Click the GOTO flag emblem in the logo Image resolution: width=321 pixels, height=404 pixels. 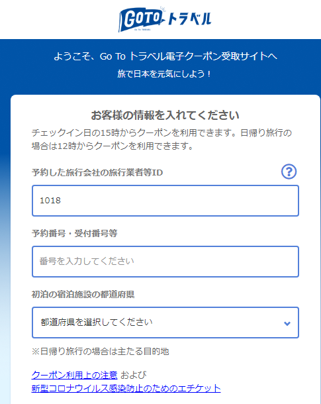140,20
